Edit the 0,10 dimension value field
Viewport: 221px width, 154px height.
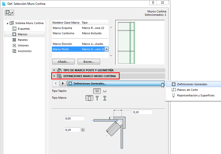pyautogui.click(x=142, y=112)
